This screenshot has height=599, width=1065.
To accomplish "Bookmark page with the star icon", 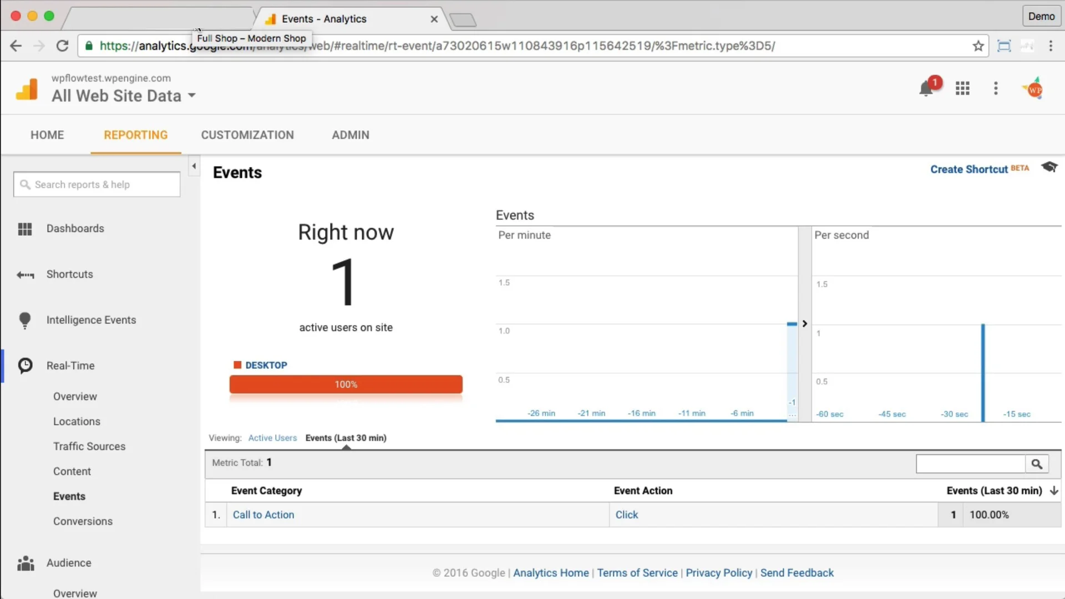I will click(x=978, y=46).
